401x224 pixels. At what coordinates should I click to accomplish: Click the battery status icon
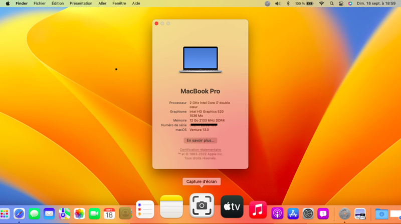310,3
